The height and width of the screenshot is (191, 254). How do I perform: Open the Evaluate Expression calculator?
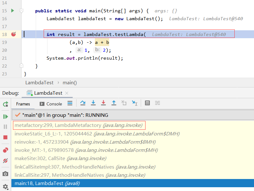tap(147, 104)
